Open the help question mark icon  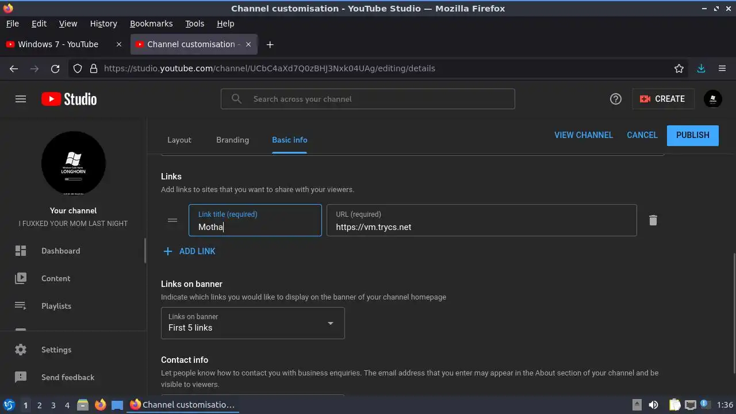click(x=616, y=99)
